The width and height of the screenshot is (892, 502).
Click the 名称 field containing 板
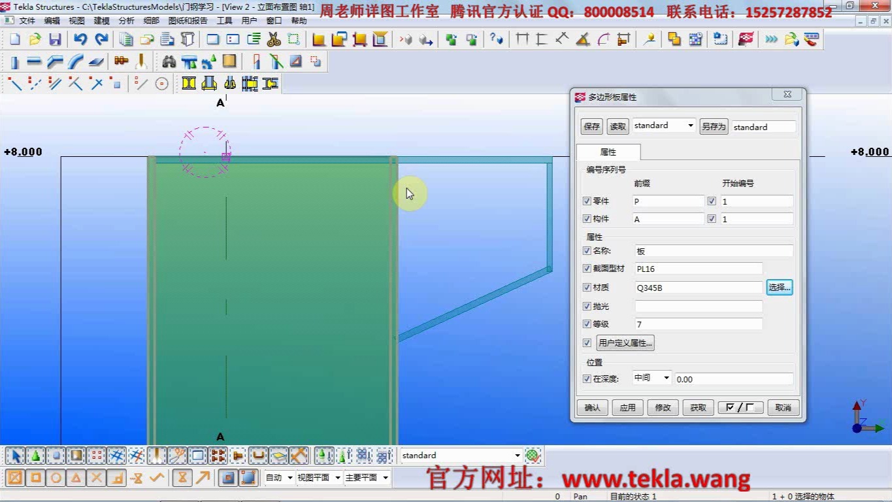[714, 251]
